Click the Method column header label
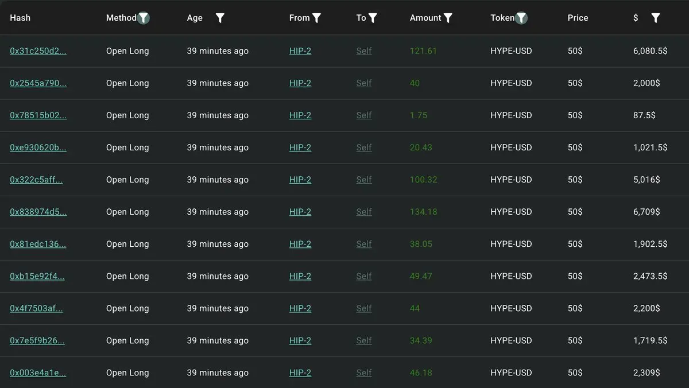689x388 pixels. point(121,18)
